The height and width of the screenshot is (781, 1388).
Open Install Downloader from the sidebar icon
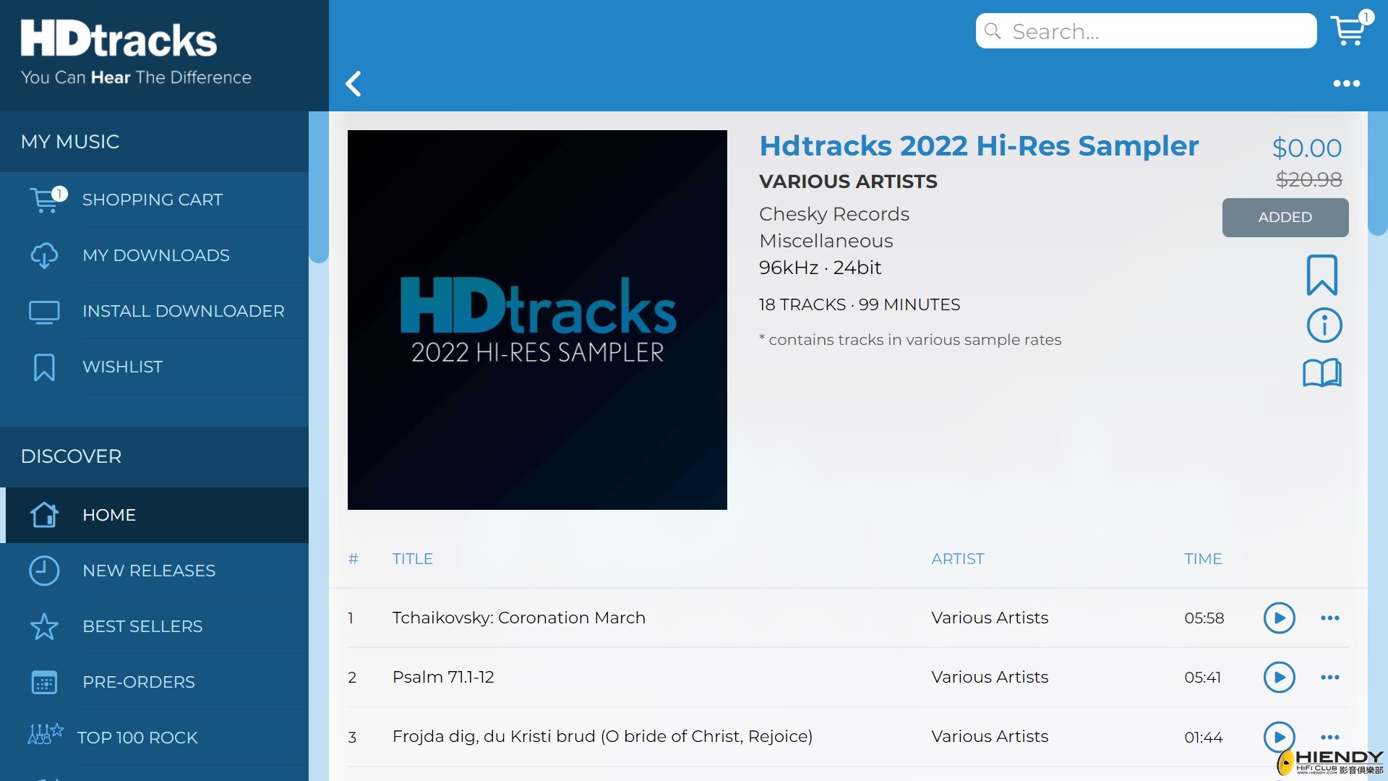click(x=44, y=311)
